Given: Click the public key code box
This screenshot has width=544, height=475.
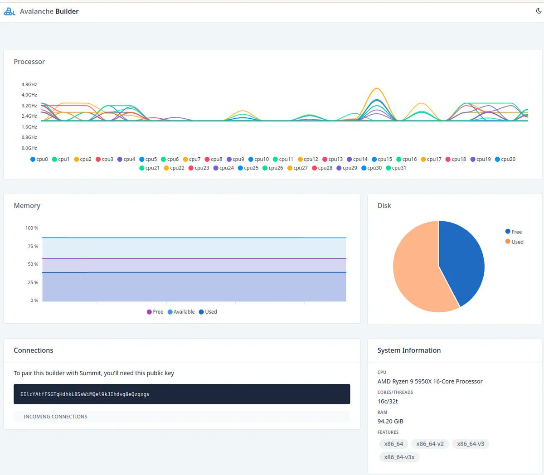Looking at the screenshot, I should 182,394.
